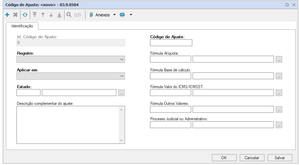Screen dimensions: 299x165
Task: Open the Anexos attachments menu
Action: click(102, 15)
